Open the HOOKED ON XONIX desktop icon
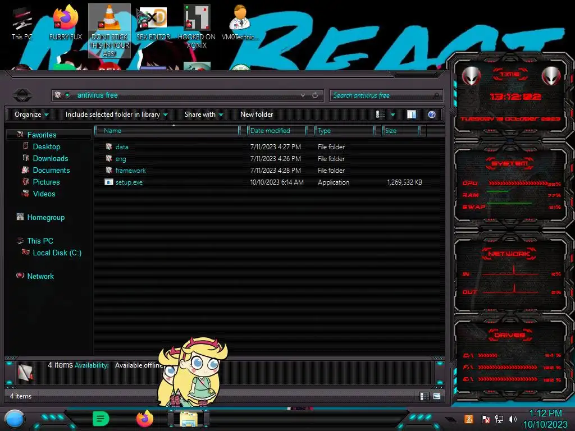 point(197,27)
